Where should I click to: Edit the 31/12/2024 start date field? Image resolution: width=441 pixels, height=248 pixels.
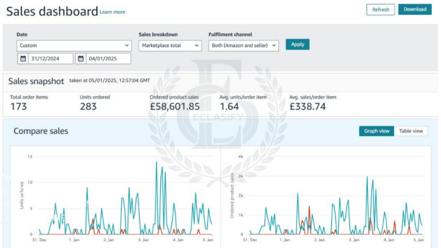(x=50, y=59)
